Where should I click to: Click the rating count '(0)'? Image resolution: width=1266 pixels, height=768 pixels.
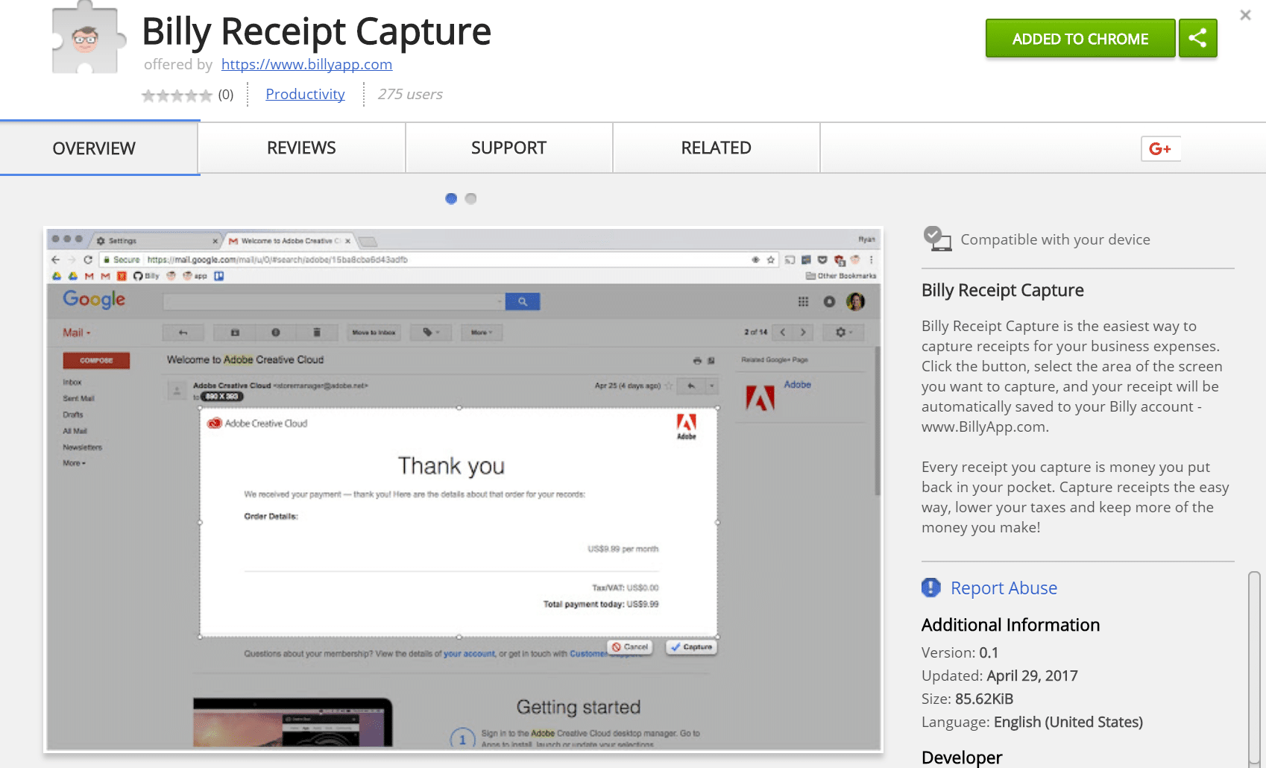[x=226, y=95]
